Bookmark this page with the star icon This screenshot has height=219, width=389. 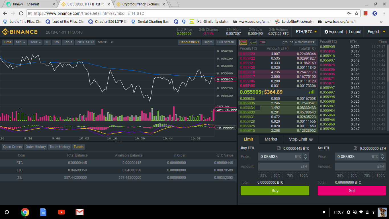(x=357, y=13)
